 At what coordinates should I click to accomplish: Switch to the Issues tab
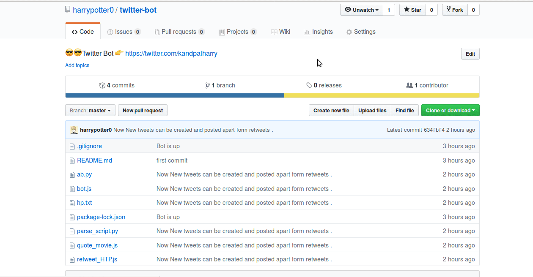click(x=124, y=32)
